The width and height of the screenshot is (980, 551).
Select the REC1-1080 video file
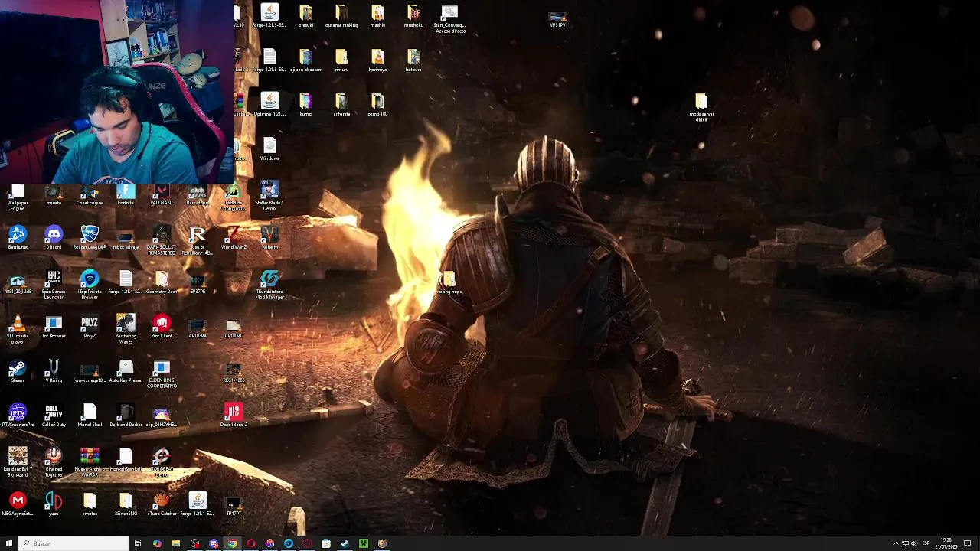tap(234, 373)
